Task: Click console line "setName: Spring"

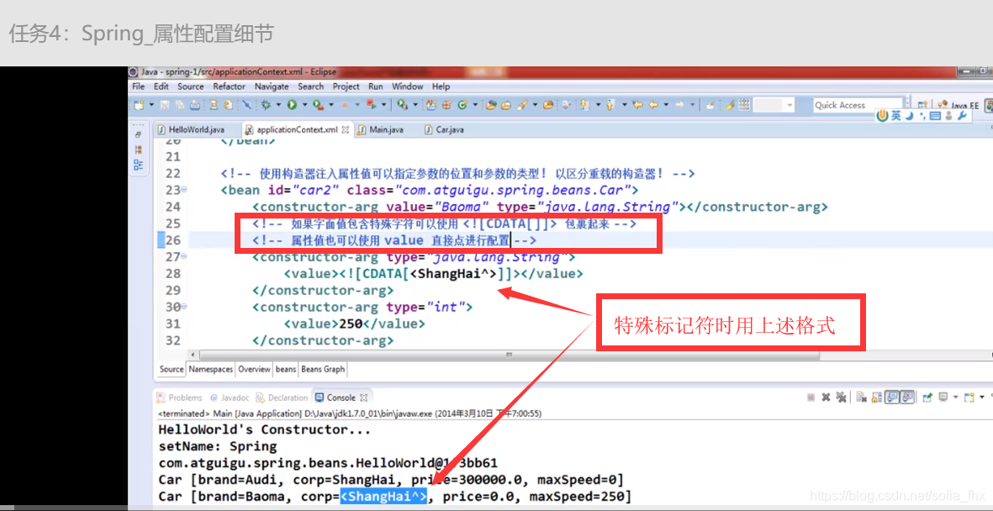Action: (217, 446)
